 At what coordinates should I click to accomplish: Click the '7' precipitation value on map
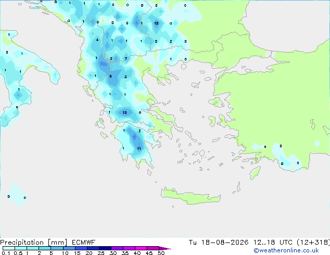coord(126,58)
